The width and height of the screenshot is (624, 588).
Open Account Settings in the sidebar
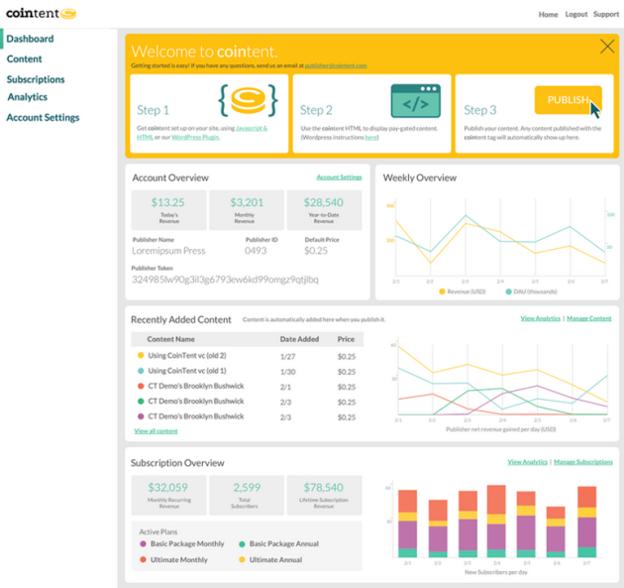43,118
